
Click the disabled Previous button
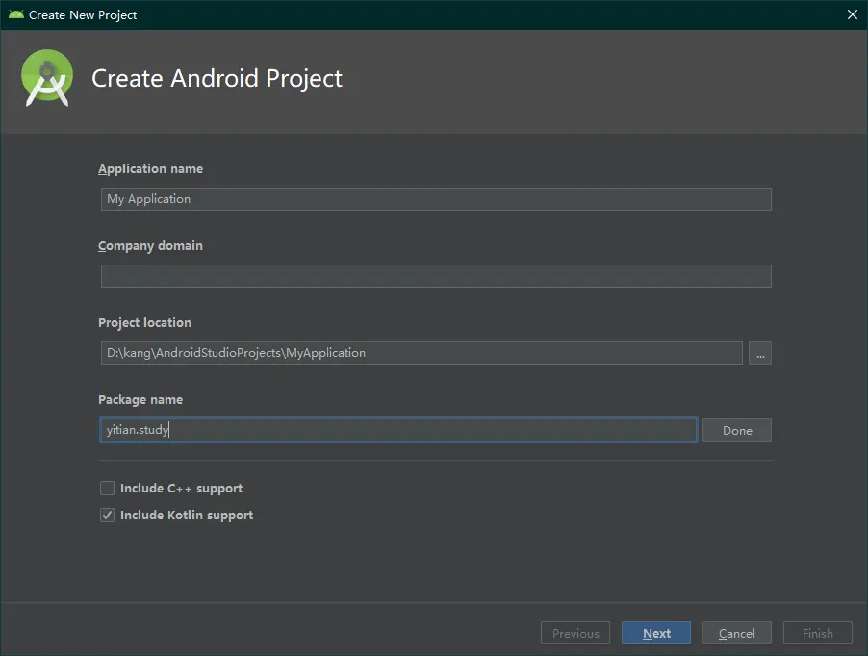click(x=575, y=633)
